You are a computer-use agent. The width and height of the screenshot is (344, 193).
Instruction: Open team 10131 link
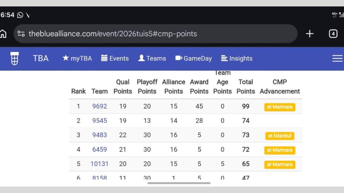[99, 164]
